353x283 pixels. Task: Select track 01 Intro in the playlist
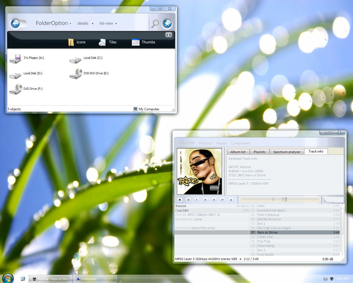click(x=295, y=206)
